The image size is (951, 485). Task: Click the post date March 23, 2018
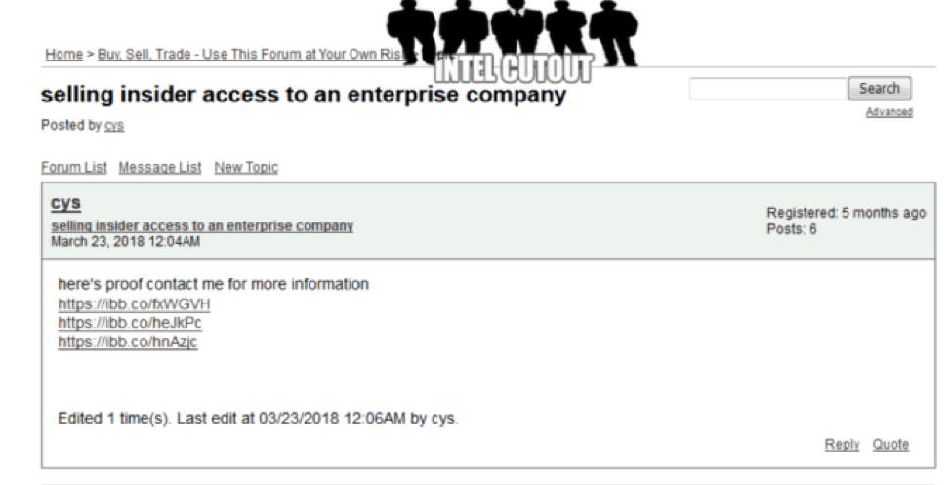pos(126,241)
